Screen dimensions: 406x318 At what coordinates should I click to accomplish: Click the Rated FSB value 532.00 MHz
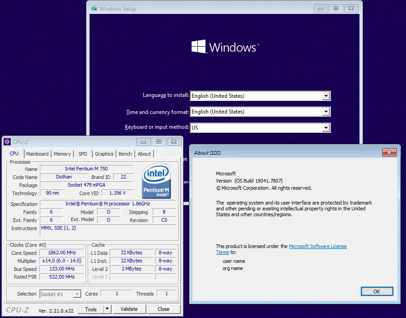tap(62, 277)
